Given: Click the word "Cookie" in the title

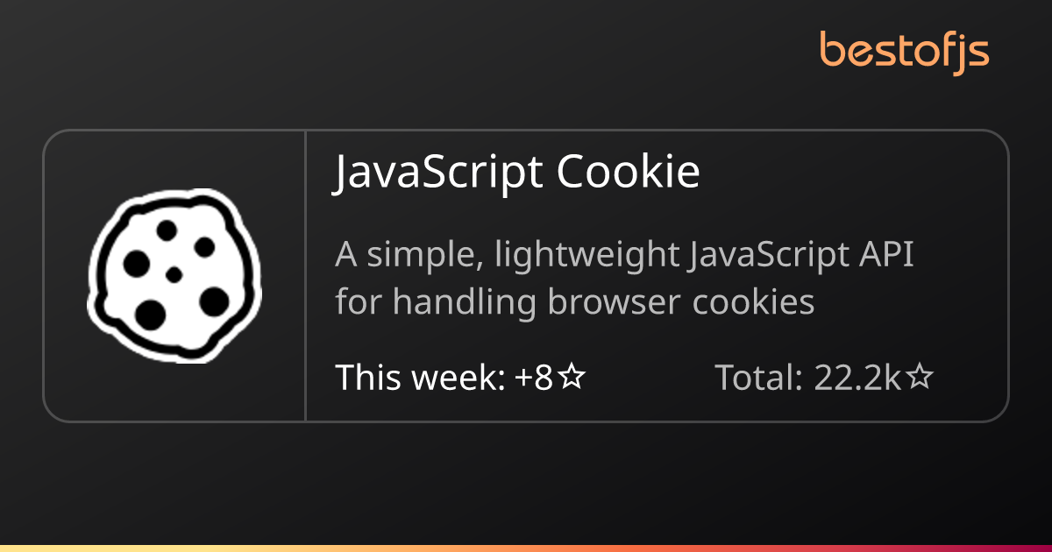Looking at the screenshot, I should 628,173.
